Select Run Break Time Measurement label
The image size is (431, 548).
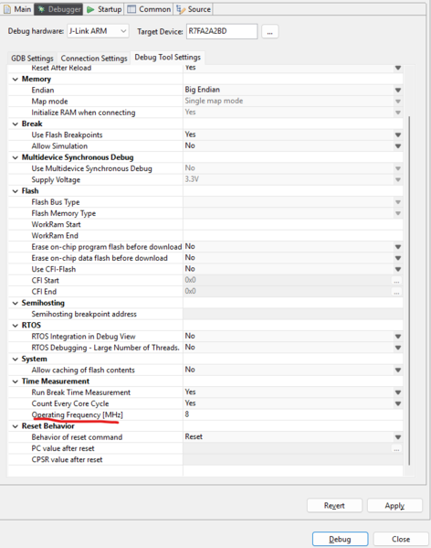[81, 392]
